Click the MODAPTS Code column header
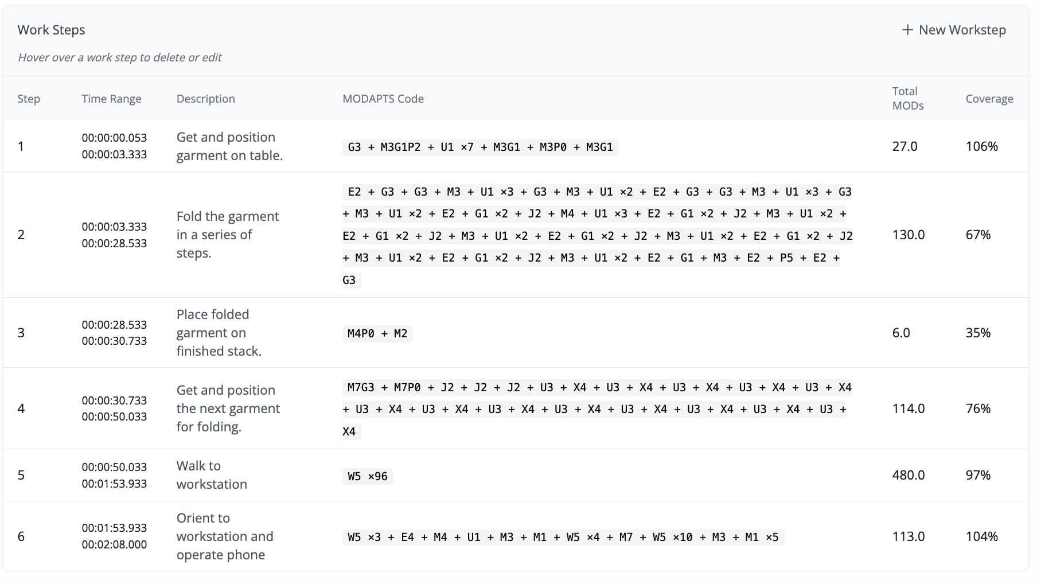 (383, 99)
